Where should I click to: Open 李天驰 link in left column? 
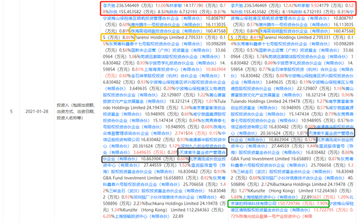tap(109, 6)
